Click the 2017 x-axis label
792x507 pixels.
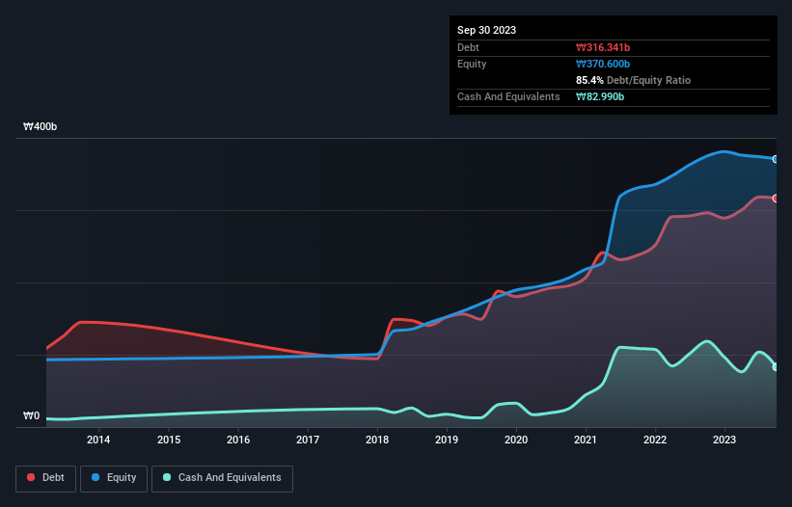point(308,440)
